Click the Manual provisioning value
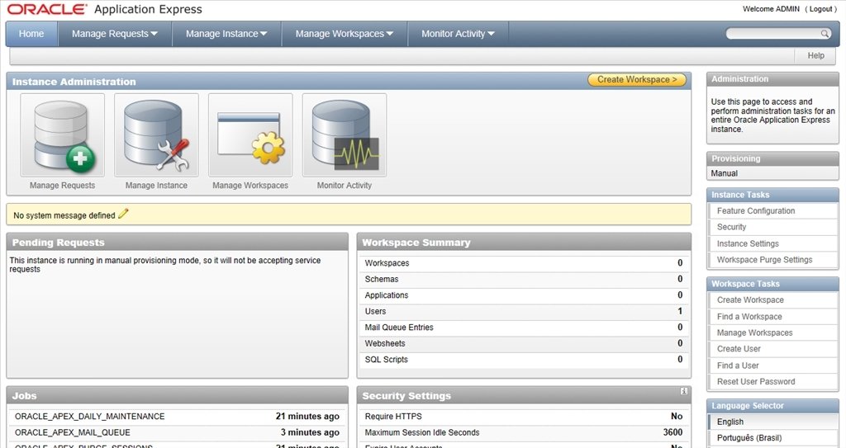Viewport: 846px width, 448px height. click(x=724, y=173)
